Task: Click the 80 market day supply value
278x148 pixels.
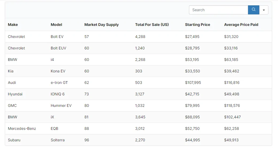Action: click(x=87, y=106)
